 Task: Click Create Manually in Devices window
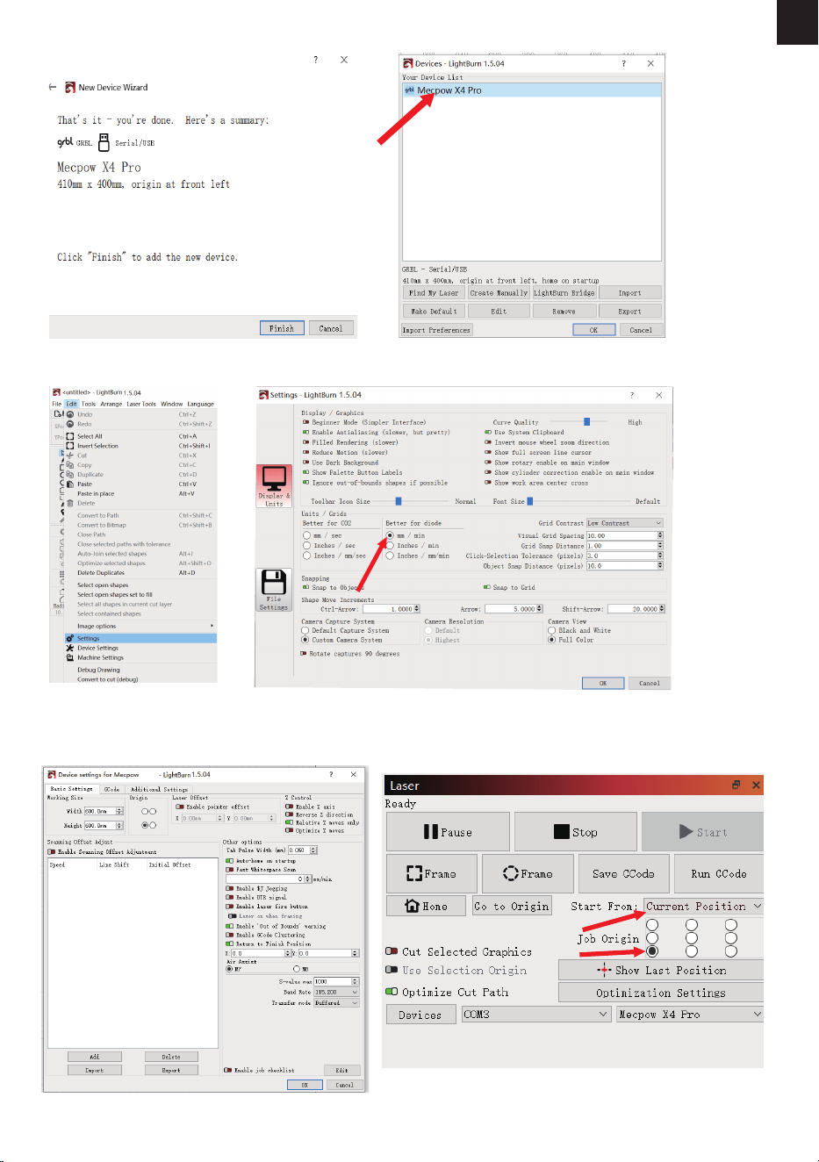click(x=499, y=293)
